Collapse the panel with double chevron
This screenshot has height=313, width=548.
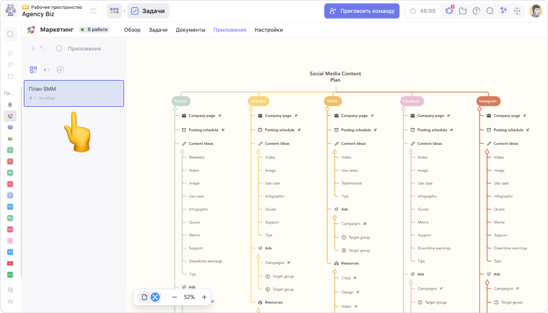click(x=32, y=49)
